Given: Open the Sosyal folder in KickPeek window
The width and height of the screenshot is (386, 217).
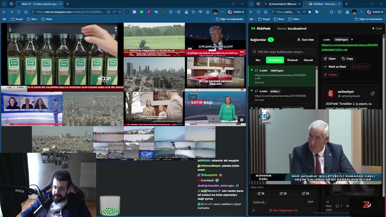Looking at the screenshot, I should [x=264, y=19].
